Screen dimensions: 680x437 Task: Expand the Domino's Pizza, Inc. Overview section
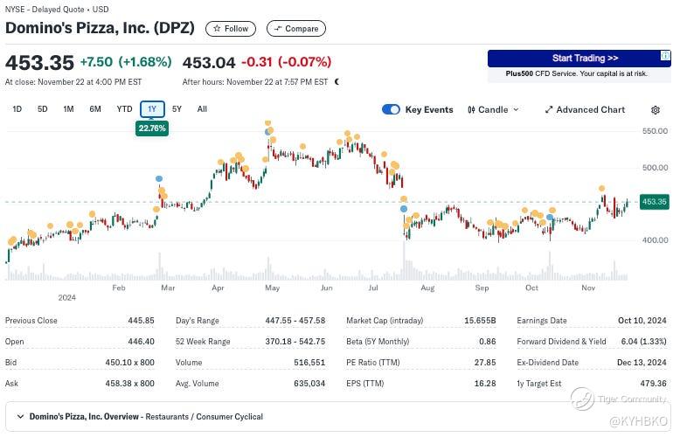pos(338,417)
